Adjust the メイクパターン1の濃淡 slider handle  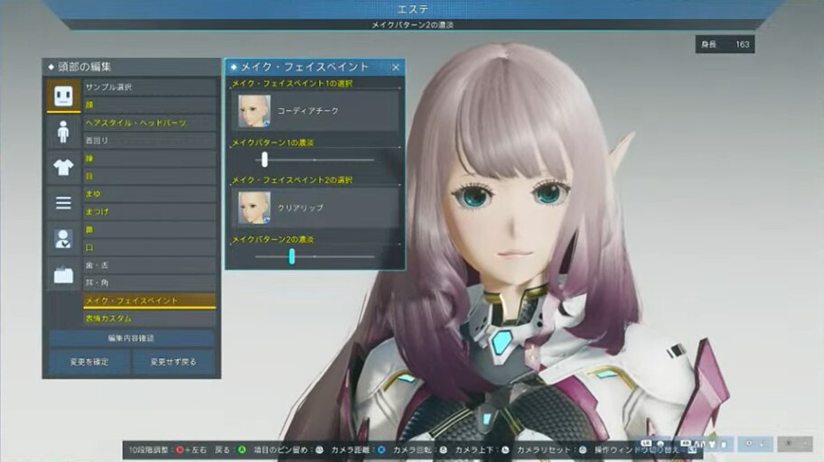pyautogui.click(x=265, y=160)
